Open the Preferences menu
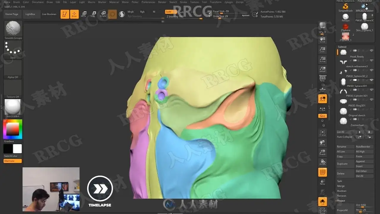The height and width of the screenshot is (214, 380). 148,2
